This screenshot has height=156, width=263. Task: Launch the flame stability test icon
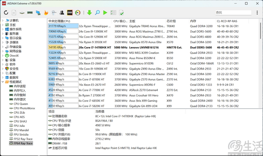(x=46, y=13)
